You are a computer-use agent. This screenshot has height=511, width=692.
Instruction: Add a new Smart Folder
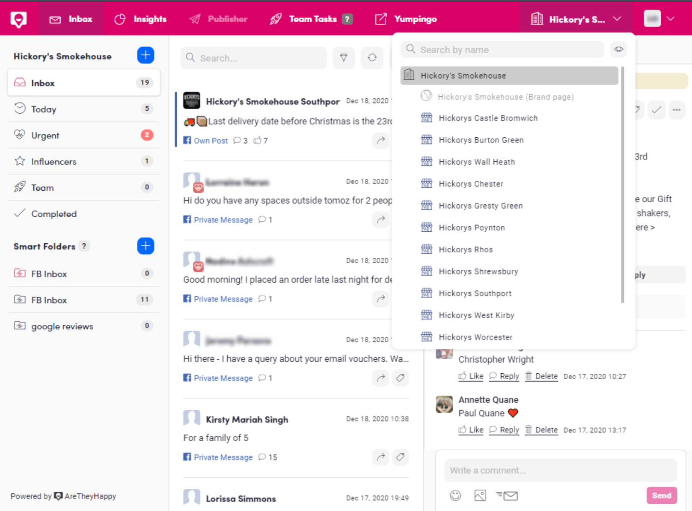pos(146,246)
